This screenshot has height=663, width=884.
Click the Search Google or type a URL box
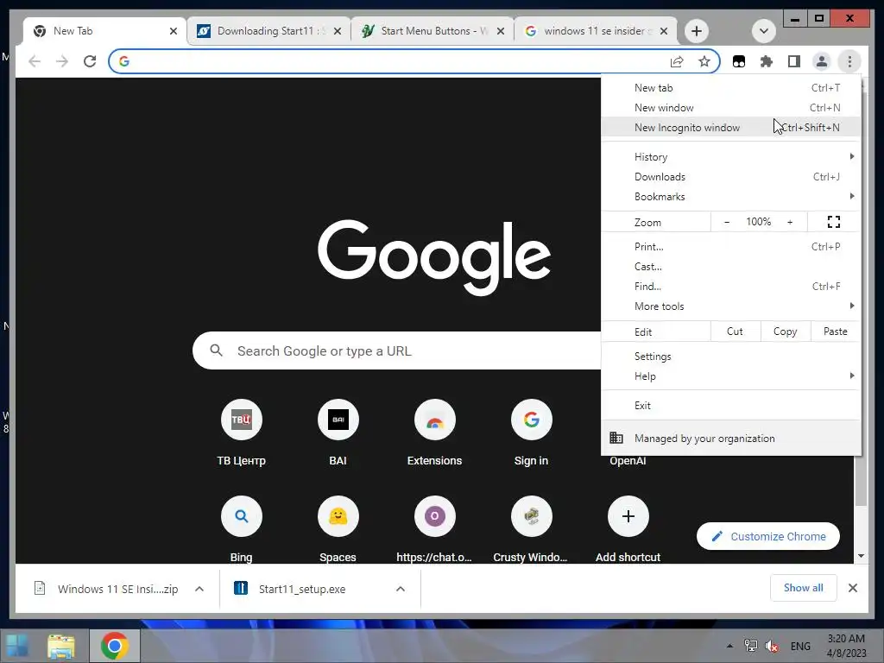397,350
